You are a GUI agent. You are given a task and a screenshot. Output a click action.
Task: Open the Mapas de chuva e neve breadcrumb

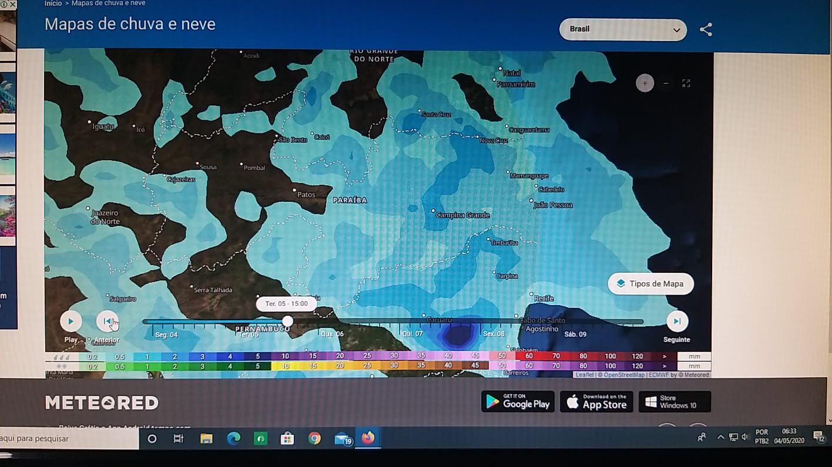point(109,4)
